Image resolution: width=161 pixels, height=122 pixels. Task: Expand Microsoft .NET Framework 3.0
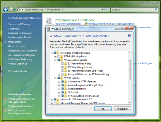coord(52,100)
